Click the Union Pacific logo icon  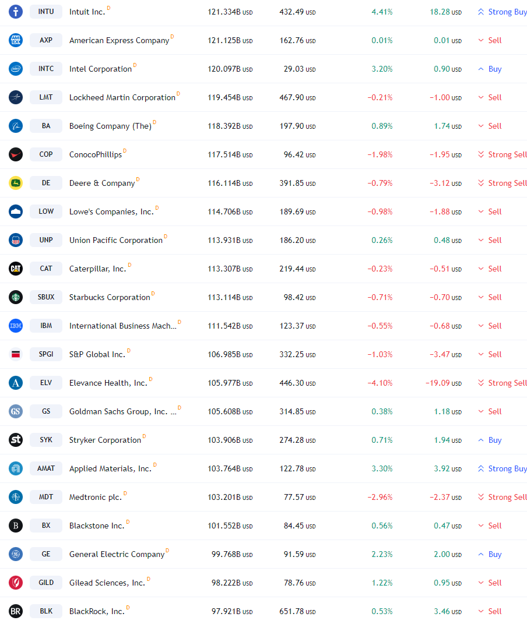[16, 240]
